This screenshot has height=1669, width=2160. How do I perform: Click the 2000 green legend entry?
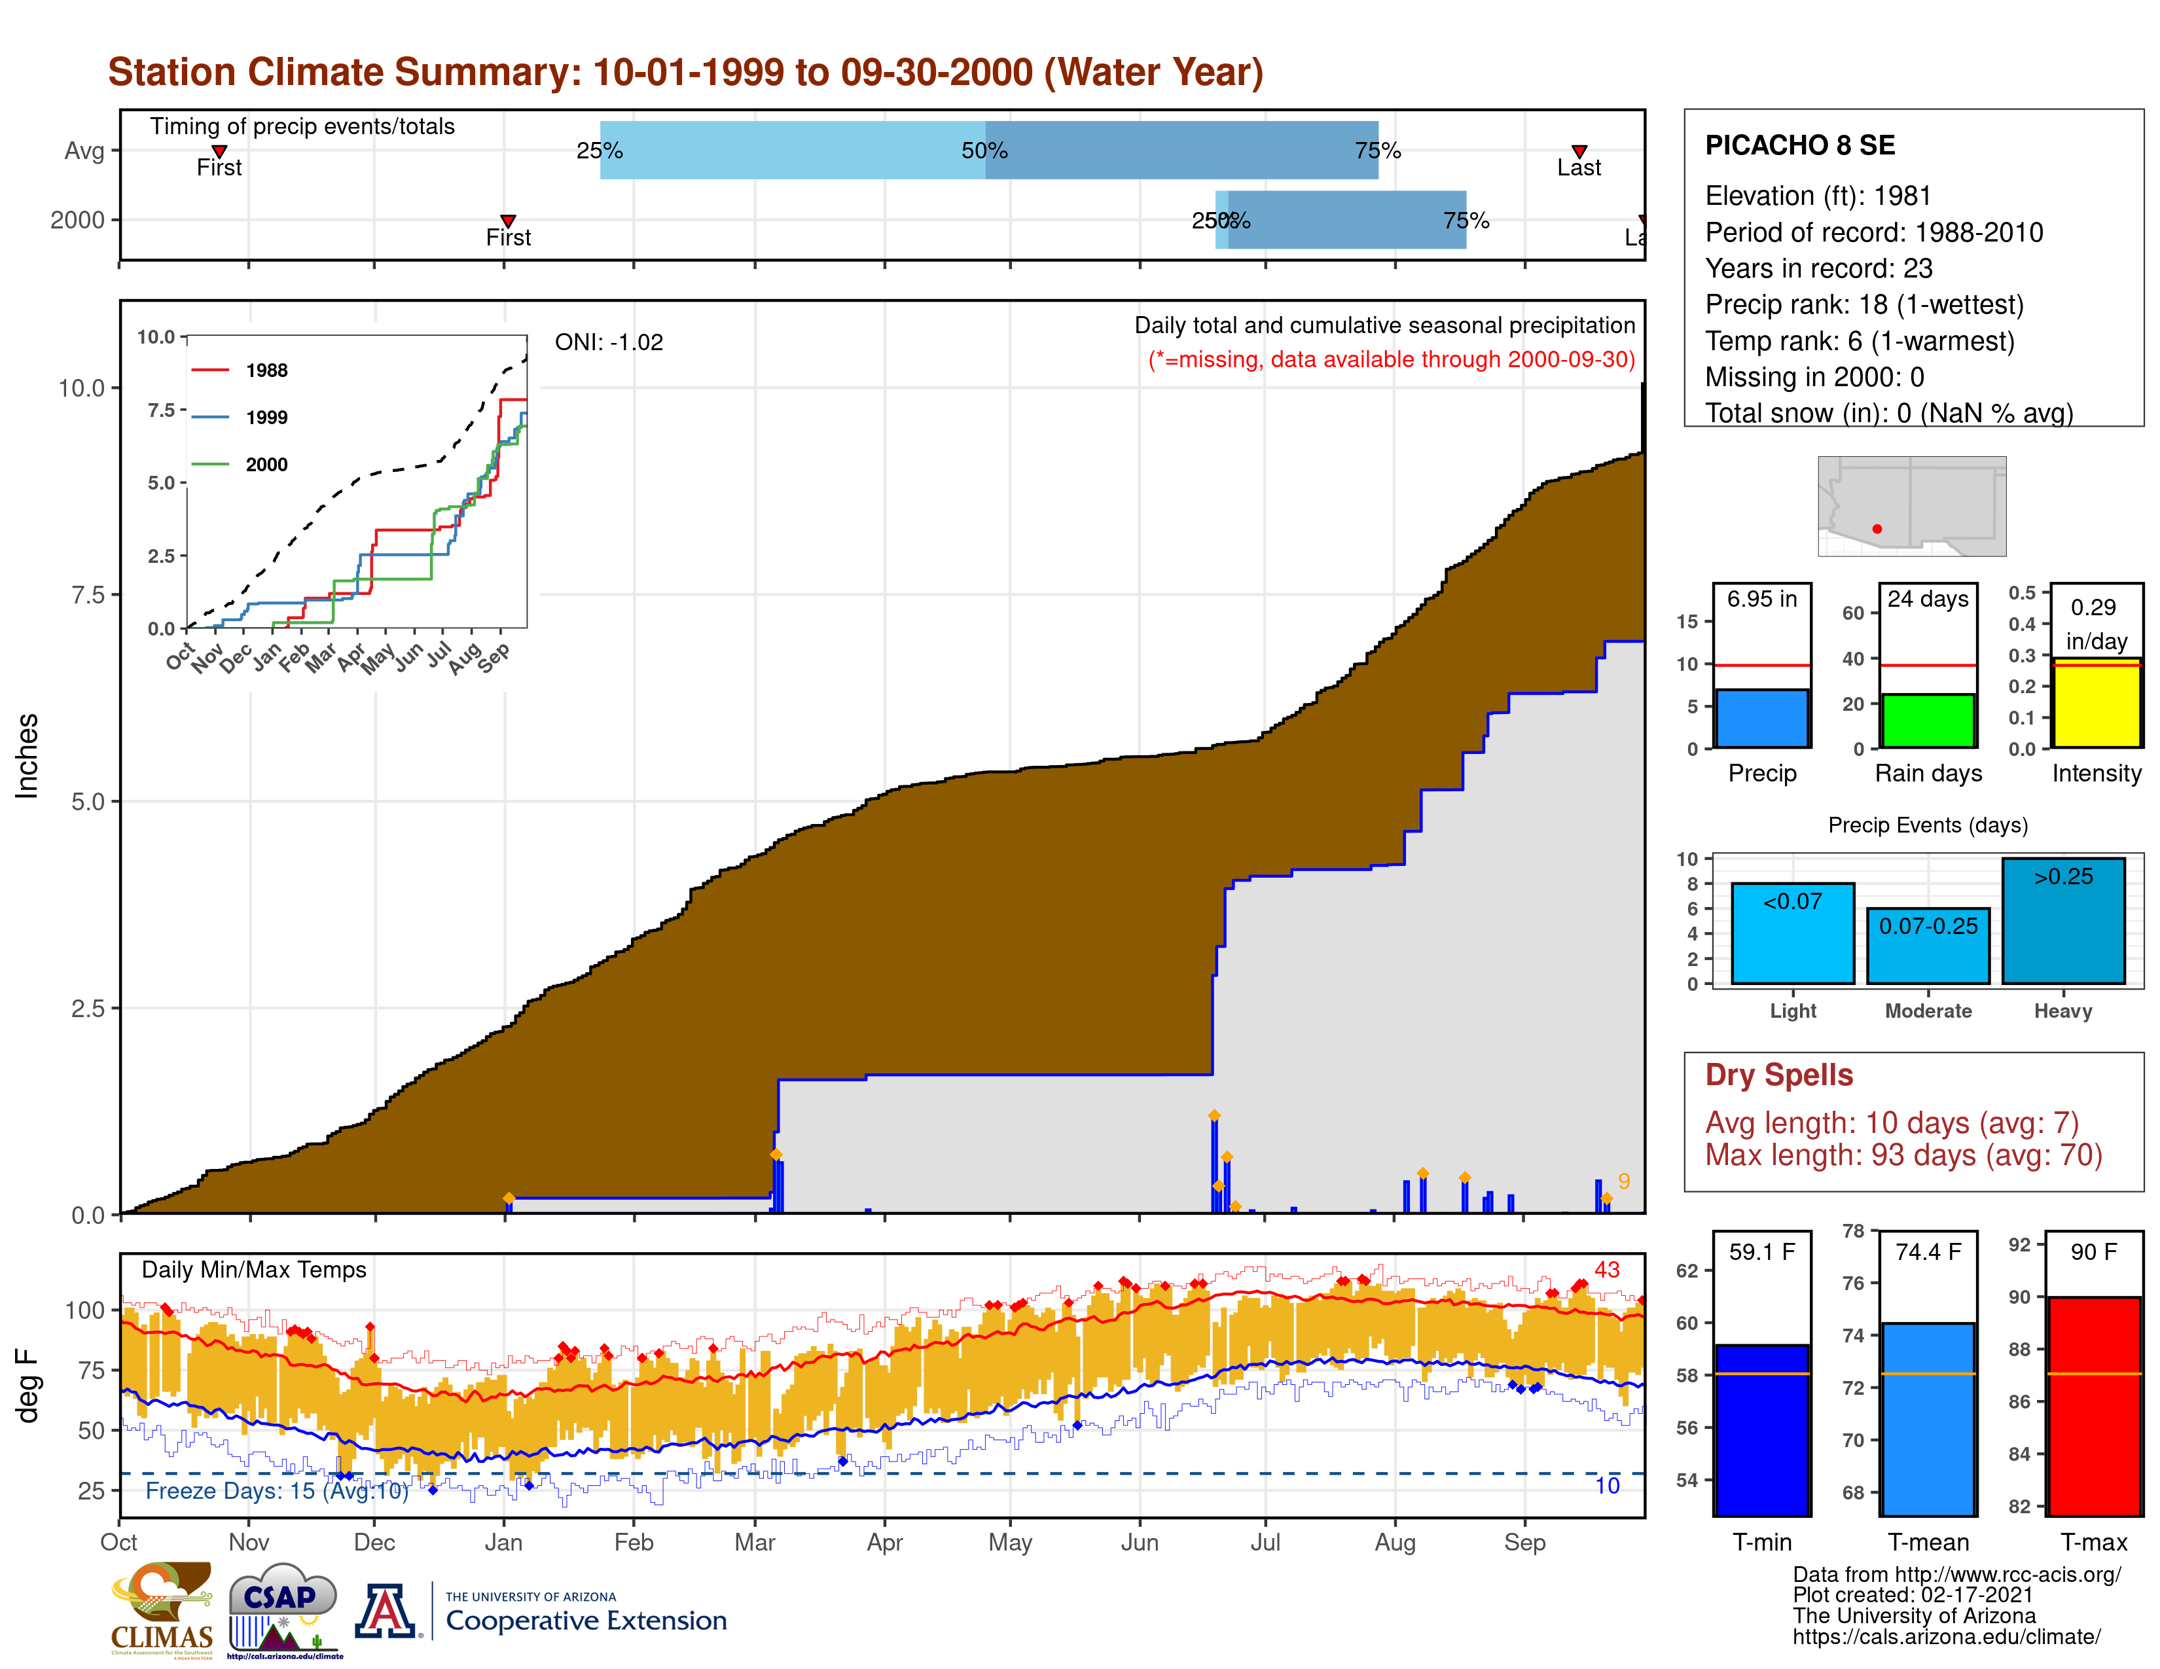238,464
